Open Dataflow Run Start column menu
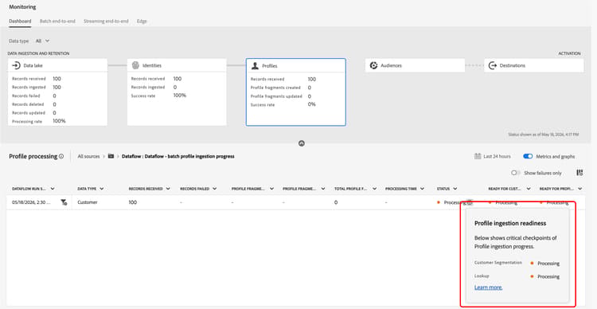 (x=53, y=189)
